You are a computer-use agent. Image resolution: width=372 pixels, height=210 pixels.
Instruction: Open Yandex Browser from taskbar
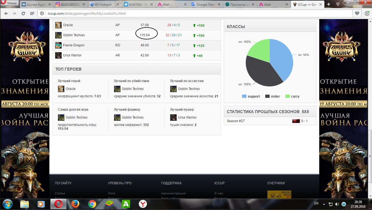coord(143,204)
